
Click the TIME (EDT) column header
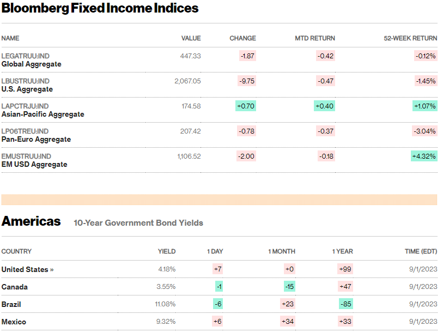tap(421, 251)
